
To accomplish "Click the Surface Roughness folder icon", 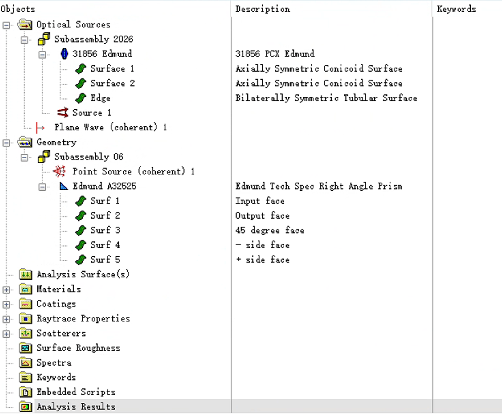I will 26,348.
